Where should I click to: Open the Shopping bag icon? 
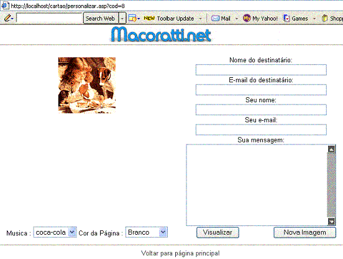[x=325, y=18]
